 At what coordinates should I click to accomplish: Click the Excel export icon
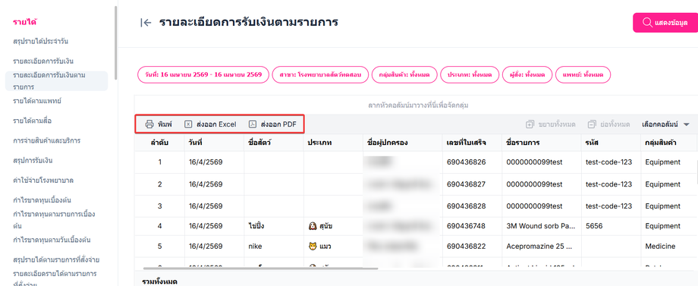point(188,124)
